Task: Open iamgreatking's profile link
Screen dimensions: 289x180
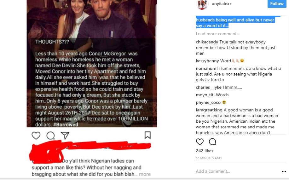Action: tap(209, 110)
